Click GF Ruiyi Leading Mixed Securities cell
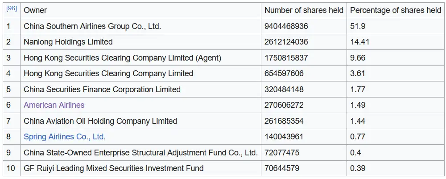This screenshot has width=446, height=179. 114,168
